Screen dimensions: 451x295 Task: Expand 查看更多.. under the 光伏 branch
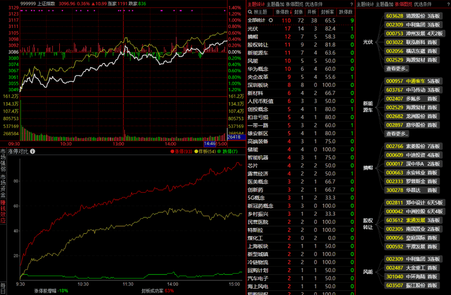click(397, 68)
